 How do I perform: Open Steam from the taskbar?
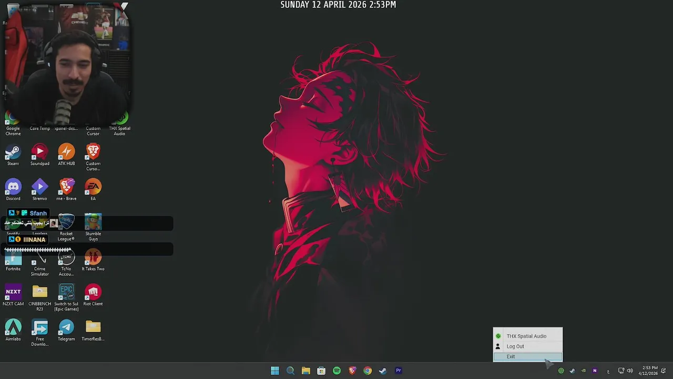(x=383, y=371)
